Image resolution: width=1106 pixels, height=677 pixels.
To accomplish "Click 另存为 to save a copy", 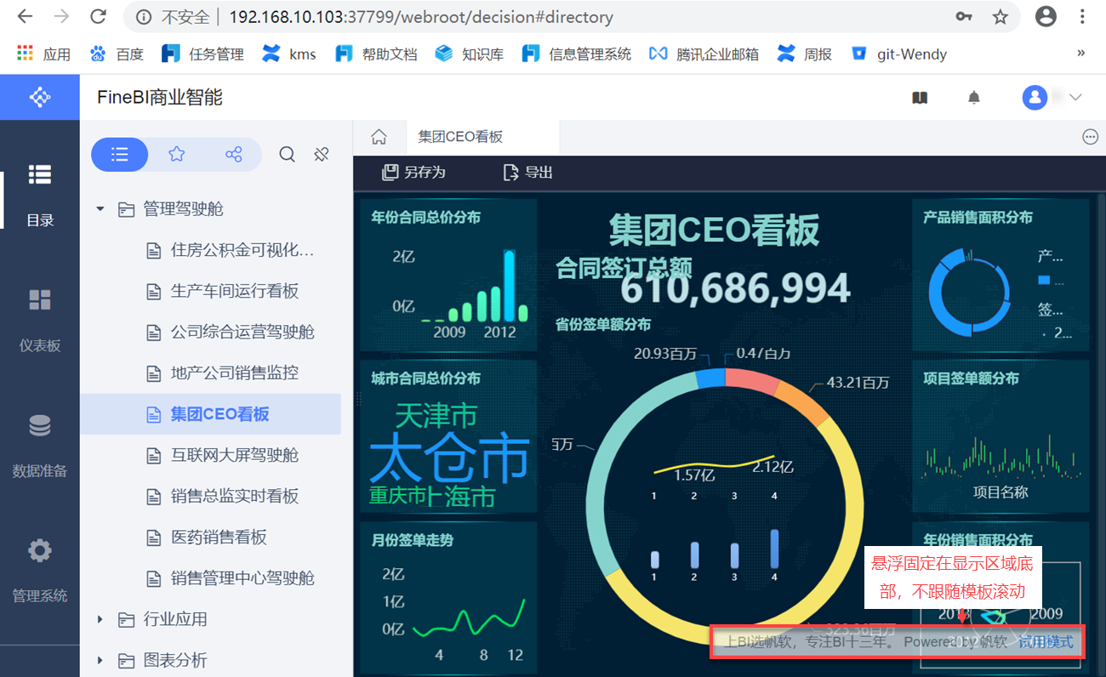I will 414,173.
